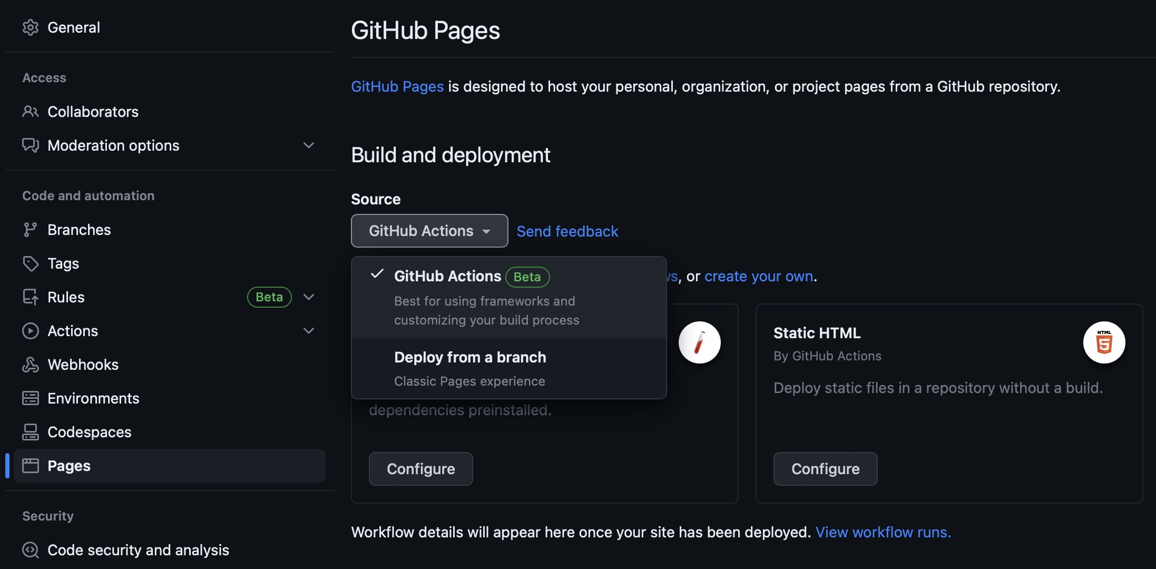Click the Collaborators people icon
The height and width of the screenshot is (569, 1156).
pyautogui.click(x=31, y=112)
